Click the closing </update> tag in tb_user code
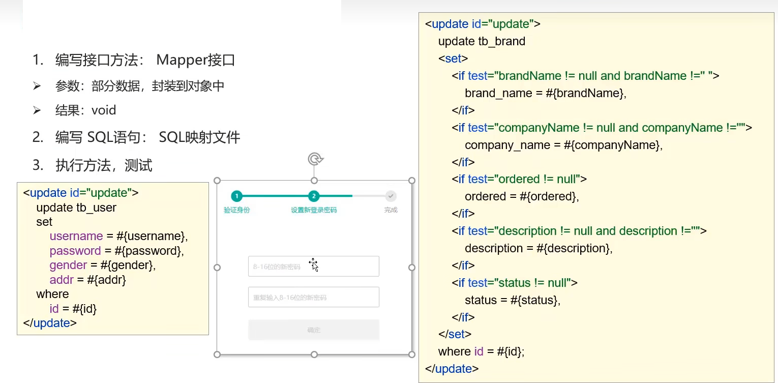 click(50, 323)
